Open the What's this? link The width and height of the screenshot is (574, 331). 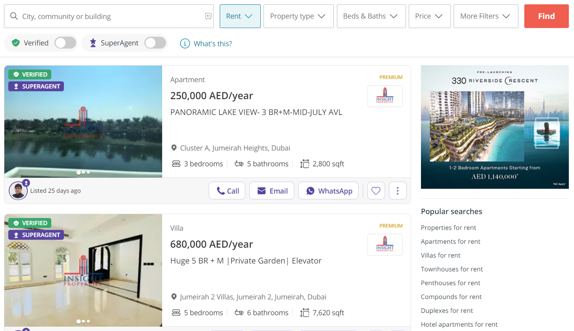213,43
